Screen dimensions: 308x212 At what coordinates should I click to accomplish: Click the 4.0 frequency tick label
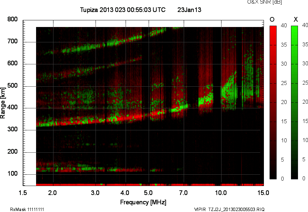click(x=125, y=193)
